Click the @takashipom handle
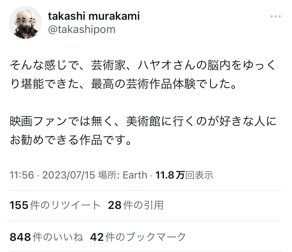This screenshot has width=292, height=252. [x=82, y=30]
